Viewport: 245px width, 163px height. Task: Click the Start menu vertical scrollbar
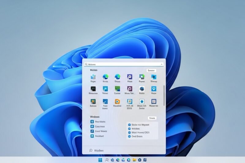(164, 95)
